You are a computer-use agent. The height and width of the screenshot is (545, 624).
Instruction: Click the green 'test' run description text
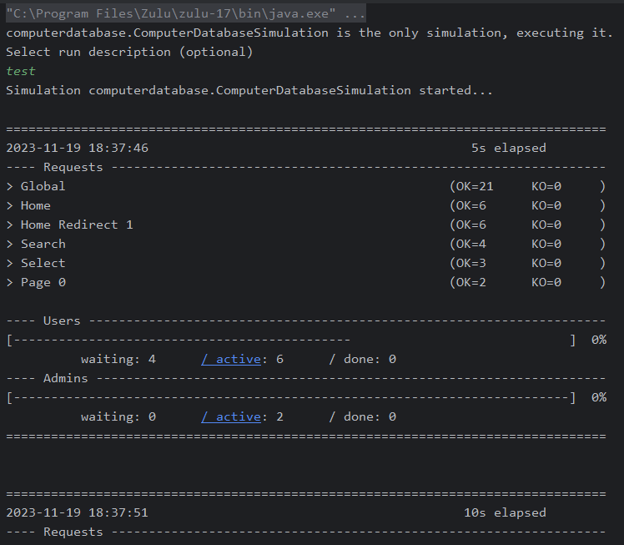coord(21,71)
